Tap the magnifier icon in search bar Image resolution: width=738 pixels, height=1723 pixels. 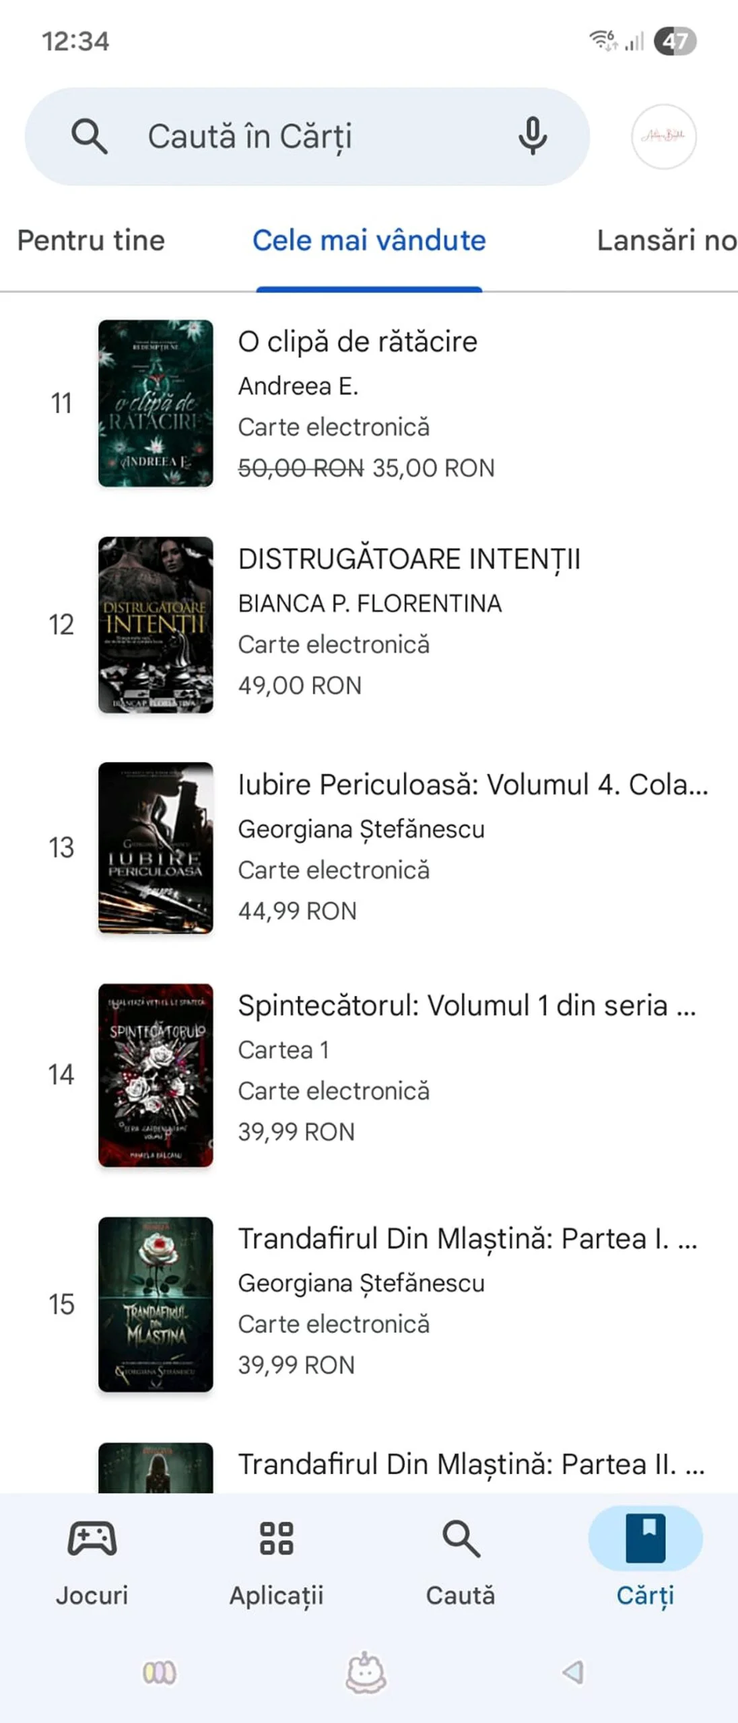click(x=89, y=137)
